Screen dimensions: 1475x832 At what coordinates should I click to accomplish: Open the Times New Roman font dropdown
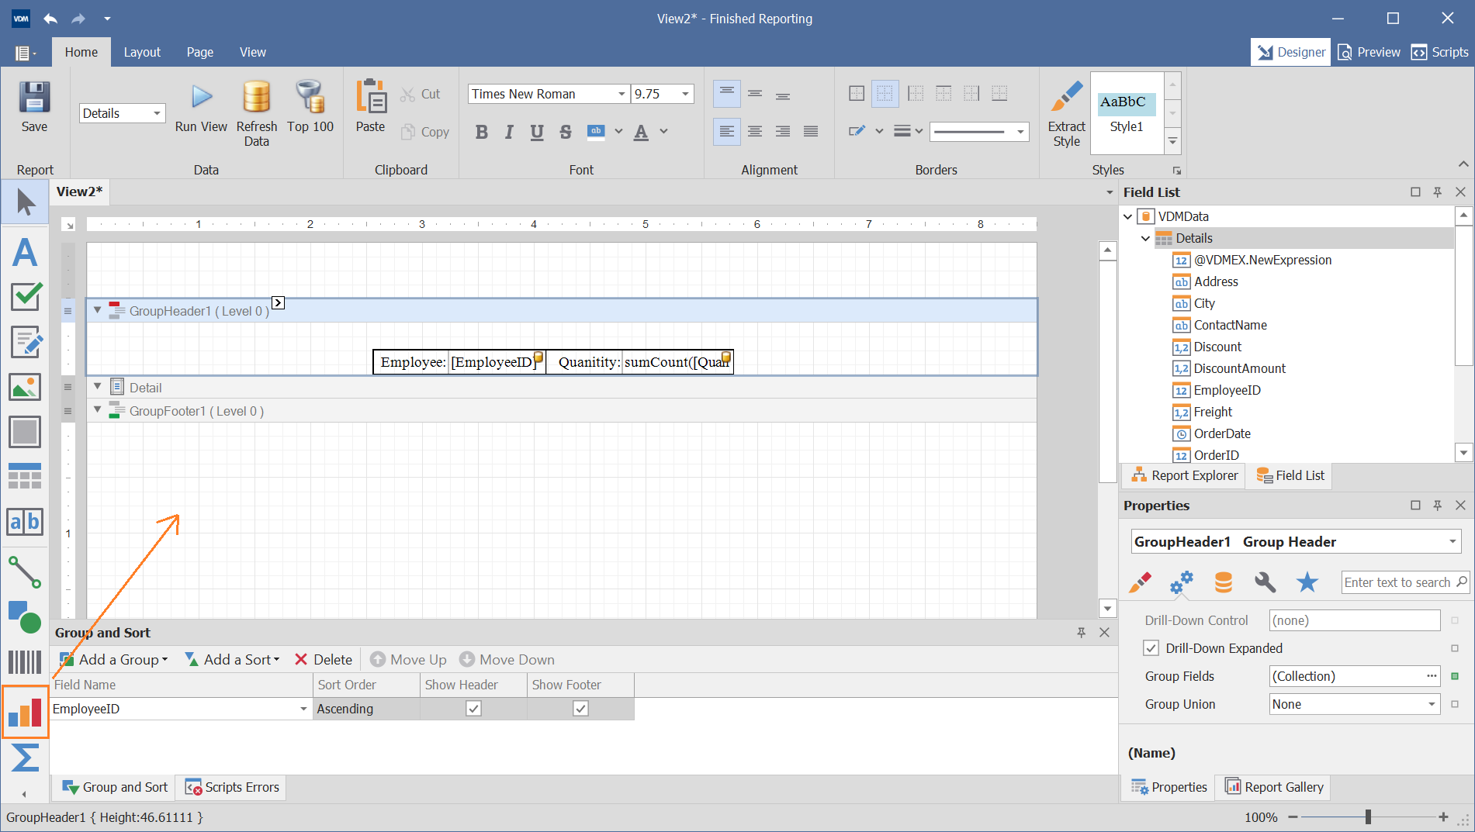(622, 94)
